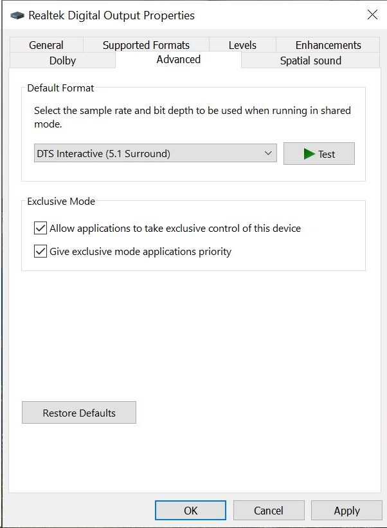Close the Realtek Digital Output Properties window
This screenshot has width=387, height=528.
tap(372, 15)
